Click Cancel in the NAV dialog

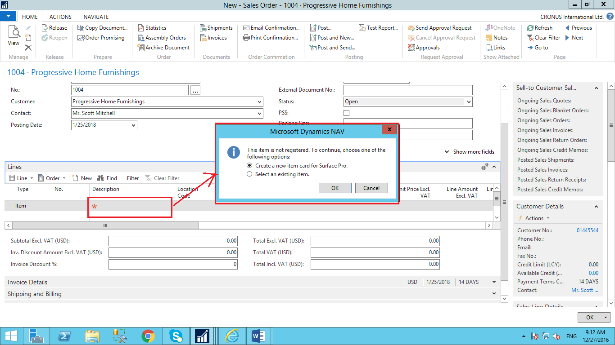click(x=371, y=188)
